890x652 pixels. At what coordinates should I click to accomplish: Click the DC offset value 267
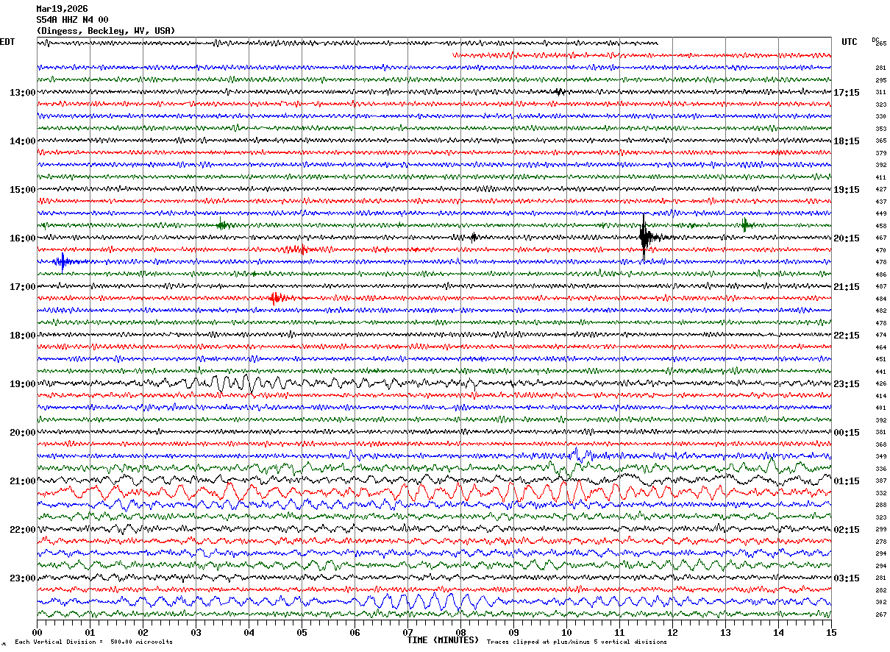coord(880,614)
